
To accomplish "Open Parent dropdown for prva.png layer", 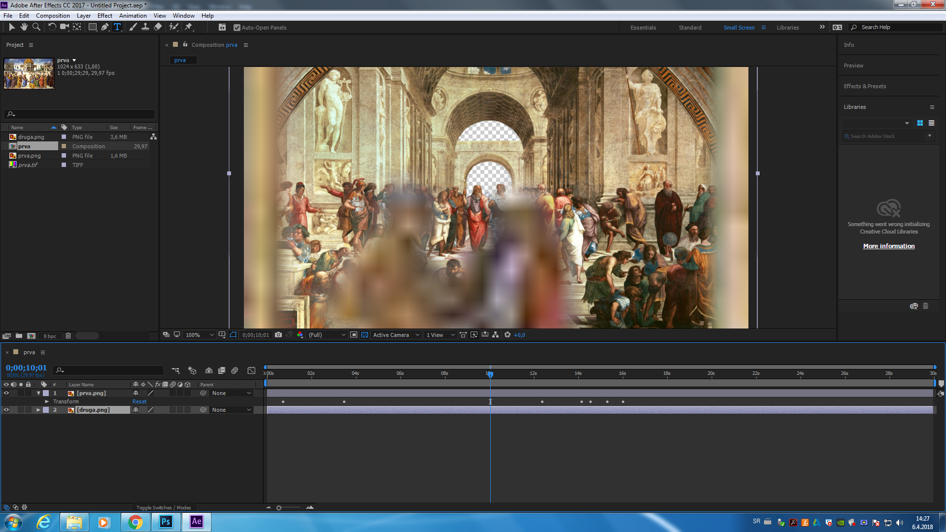I will click(x=232, y=393).
